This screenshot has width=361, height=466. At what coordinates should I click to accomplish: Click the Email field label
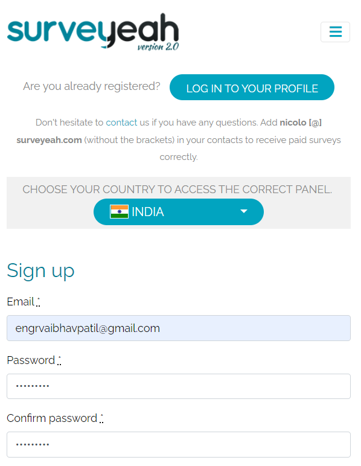tap(24, 302)
